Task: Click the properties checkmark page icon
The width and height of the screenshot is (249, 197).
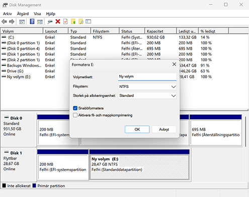Action: click(65, 22)
